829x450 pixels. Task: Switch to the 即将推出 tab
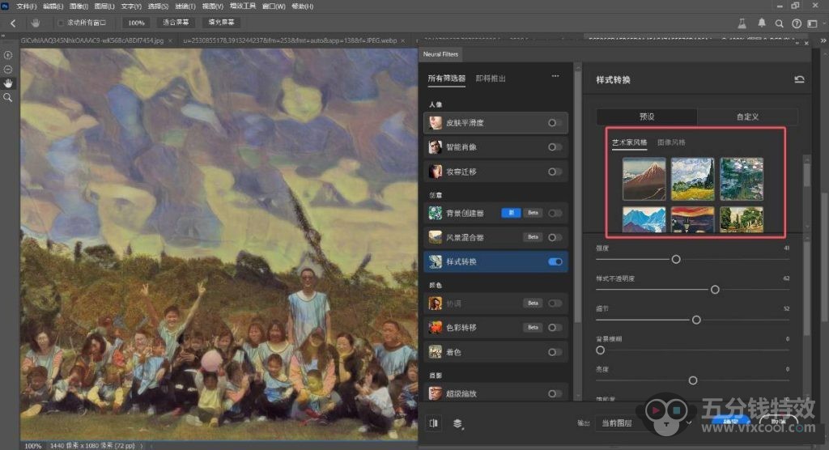[491, 79]
